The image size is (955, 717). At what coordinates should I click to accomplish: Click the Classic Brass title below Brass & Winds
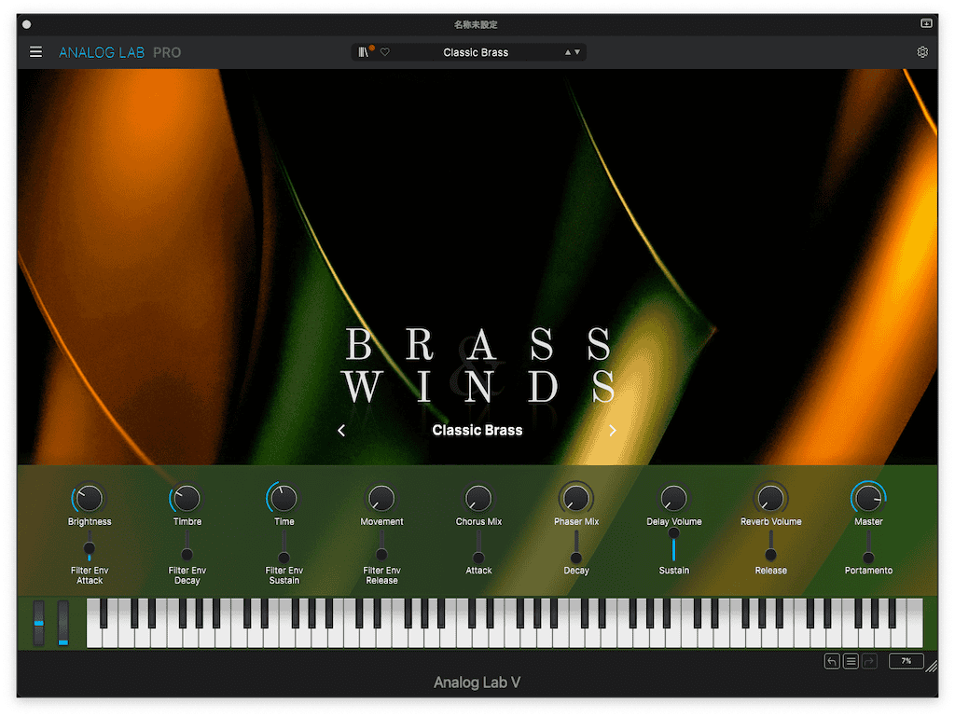pyautogui.click(x=477, y=431)
